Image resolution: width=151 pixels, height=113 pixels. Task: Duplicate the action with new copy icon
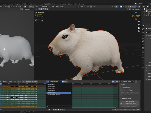(x=65, y=82)
